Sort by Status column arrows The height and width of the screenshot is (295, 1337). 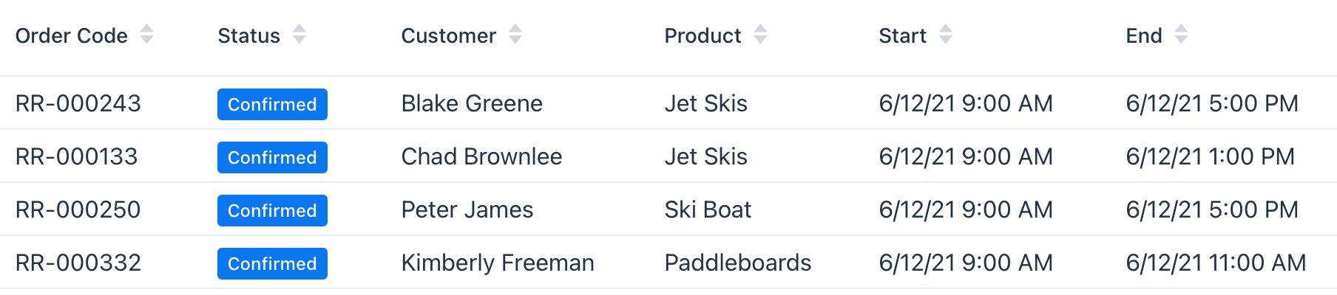tap(299, 35)
